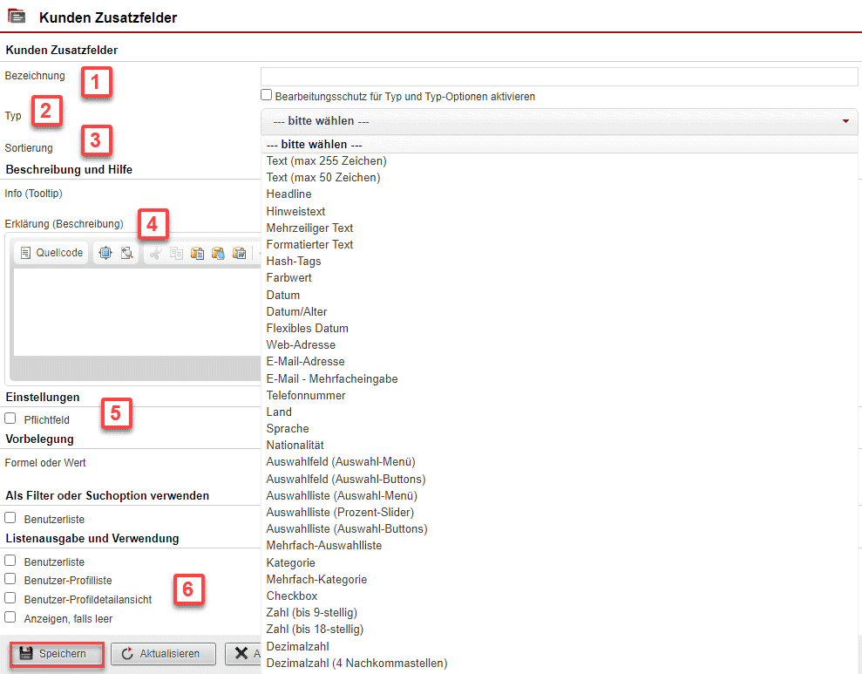Click the Kunden Zusatzfelder folder icon
The width and height of the screenshot is (862, 674).
click(x=17, y=17)
